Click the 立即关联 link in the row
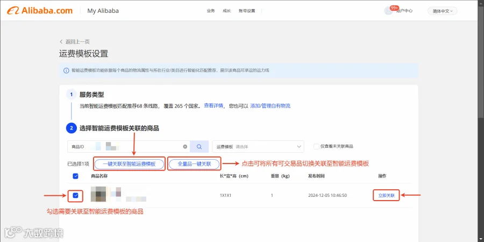 point(387,195)
